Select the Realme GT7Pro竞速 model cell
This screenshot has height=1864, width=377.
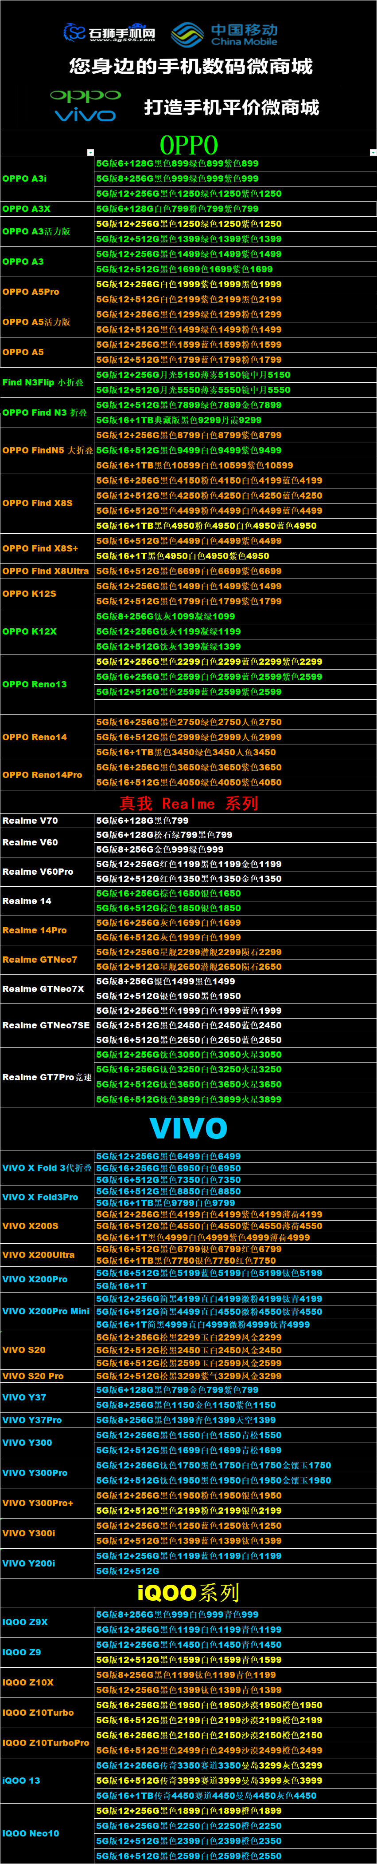pyautogui.click(x=48, y=1078)
